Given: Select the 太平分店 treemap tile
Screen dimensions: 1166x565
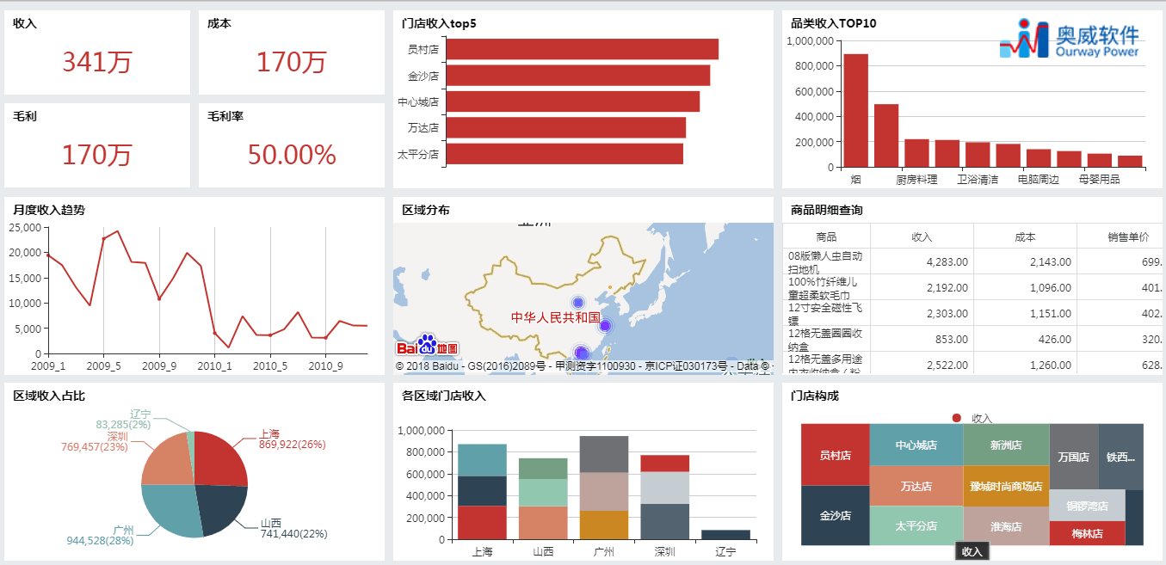Looking at the screenshot, I should [x=916, y=525].
